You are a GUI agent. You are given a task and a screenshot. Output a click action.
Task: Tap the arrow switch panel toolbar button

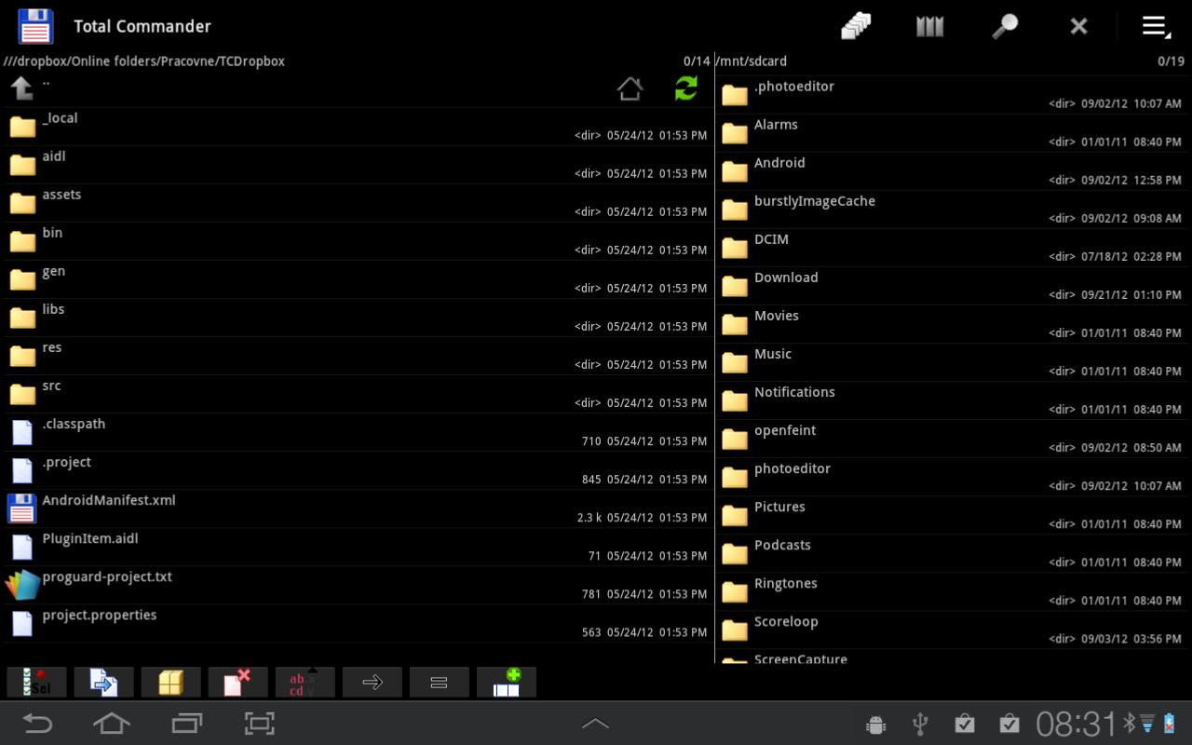point(372,683)
